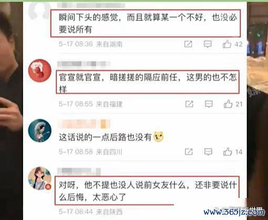
Task: Like the Sichuan comment with 14 likes
Action: [228, 152]
